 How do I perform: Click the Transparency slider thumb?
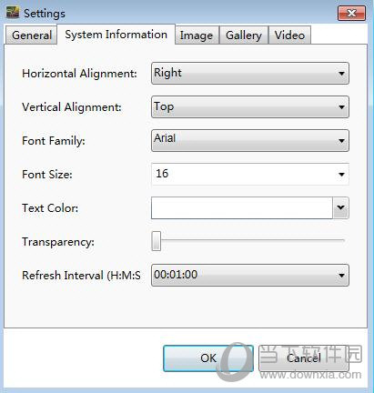157,241
